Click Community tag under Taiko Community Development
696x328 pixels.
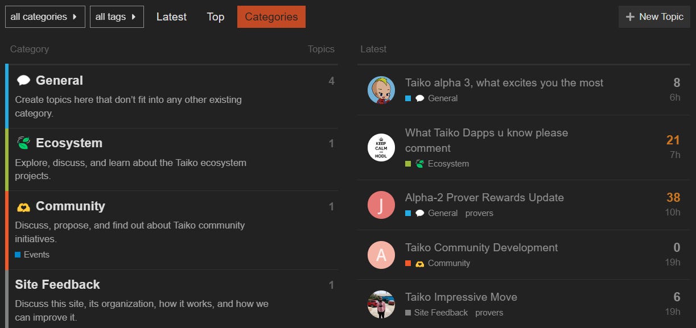(x=449, y=263)
